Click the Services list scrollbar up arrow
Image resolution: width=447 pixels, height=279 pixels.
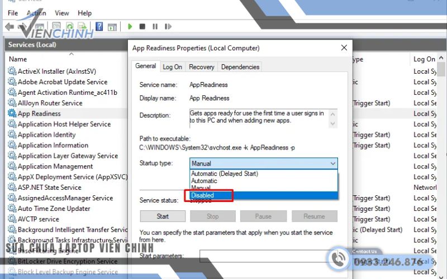(x=441, y=58)
